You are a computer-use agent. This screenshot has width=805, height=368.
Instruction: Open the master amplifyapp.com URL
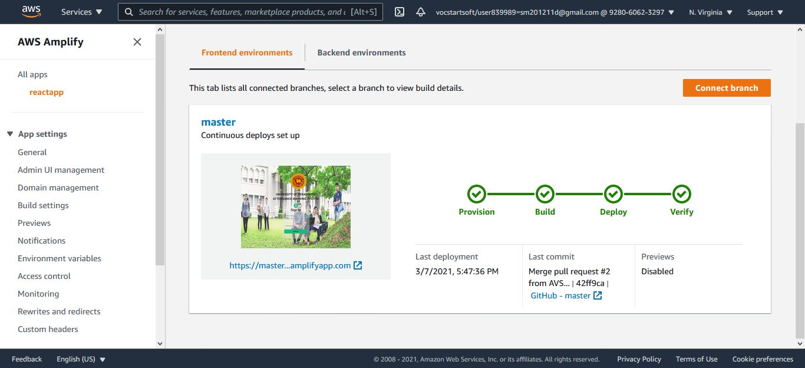click(x=290, y=265)
